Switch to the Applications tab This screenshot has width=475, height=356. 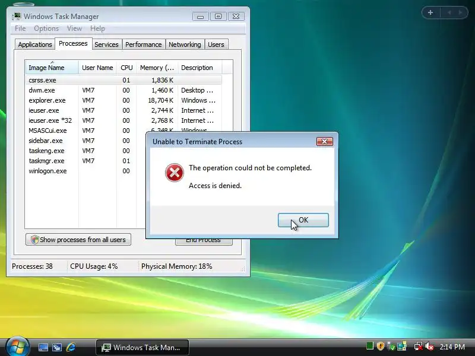click(x=35, y=44)
